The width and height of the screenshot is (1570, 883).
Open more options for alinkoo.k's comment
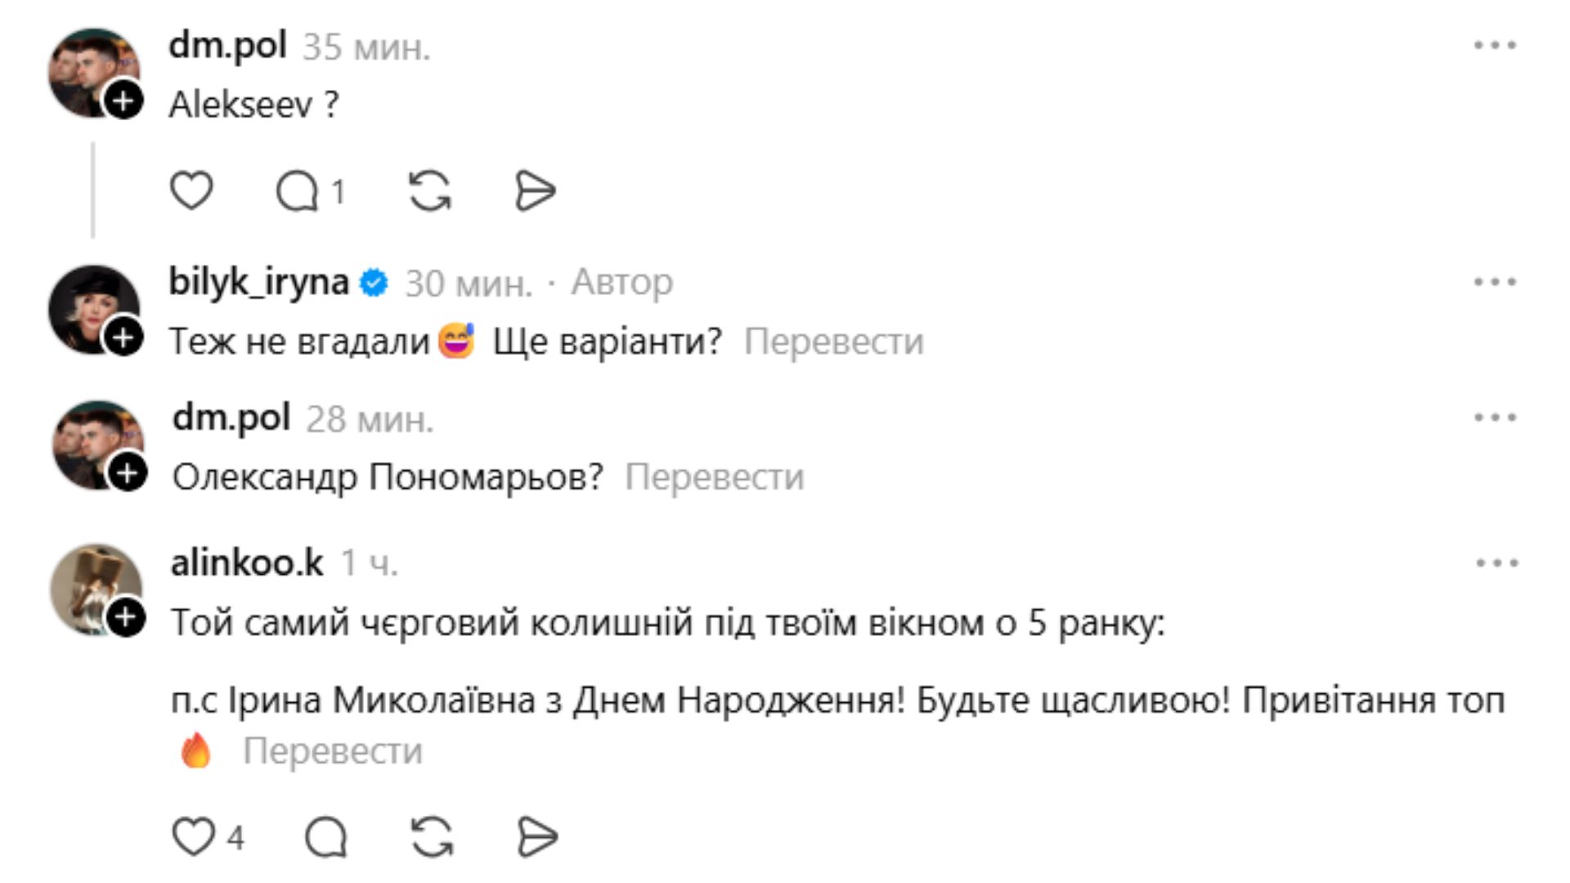[x=1497, y=563]
